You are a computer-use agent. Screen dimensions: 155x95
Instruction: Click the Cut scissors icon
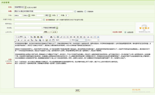[x=28, y=37]
